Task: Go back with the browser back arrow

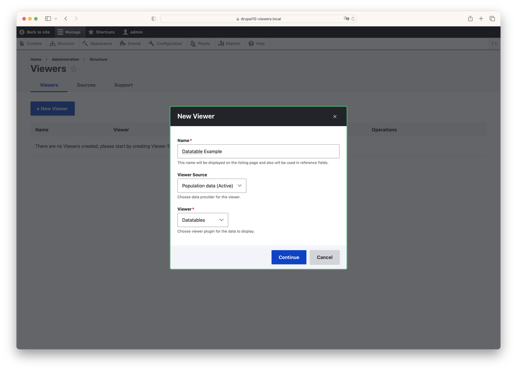Action: [66, 19]
